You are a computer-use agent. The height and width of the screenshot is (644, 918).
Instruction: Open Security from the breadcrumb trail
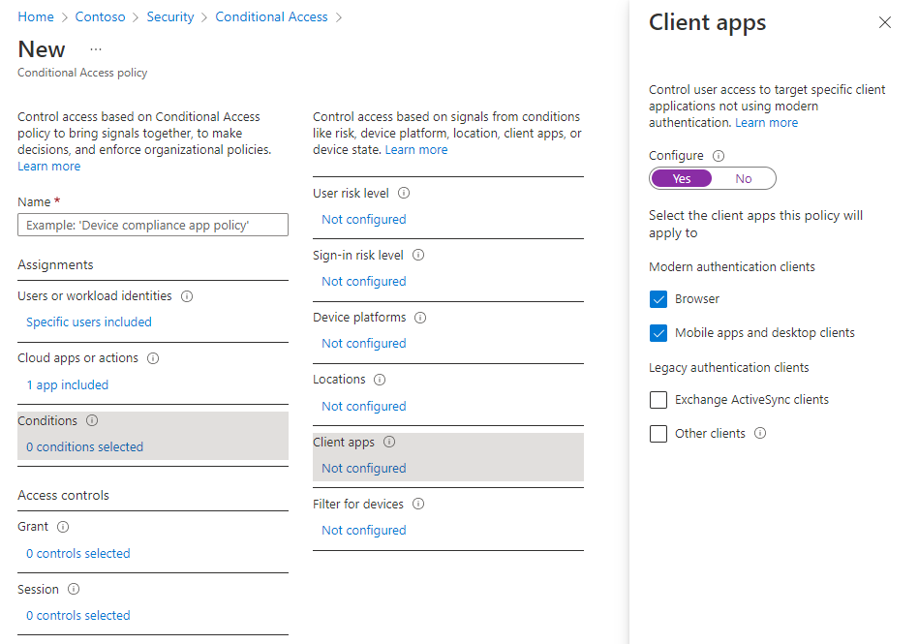point(170,16)
